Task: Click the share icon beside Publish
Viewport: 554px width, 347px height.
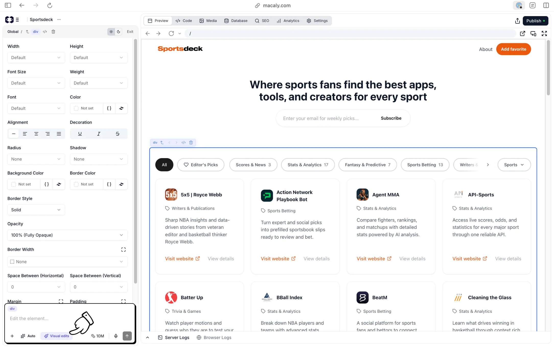Action: click(x=517, y=21)
